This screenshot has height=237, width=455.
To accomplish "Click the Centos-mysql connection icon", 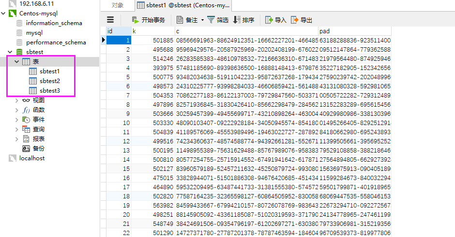I will 12,14.
